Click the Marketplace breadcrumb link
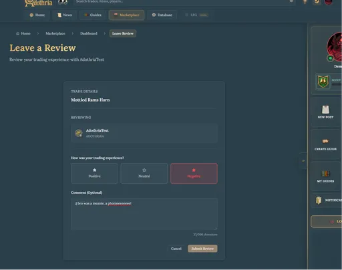 (55, 33)
